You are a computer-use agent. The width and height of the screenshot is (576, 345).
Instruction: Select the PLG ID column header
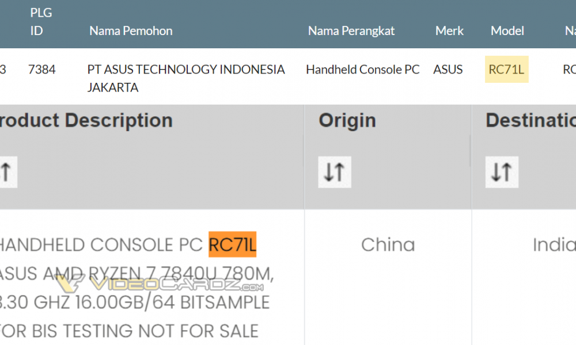pos(41,22)
